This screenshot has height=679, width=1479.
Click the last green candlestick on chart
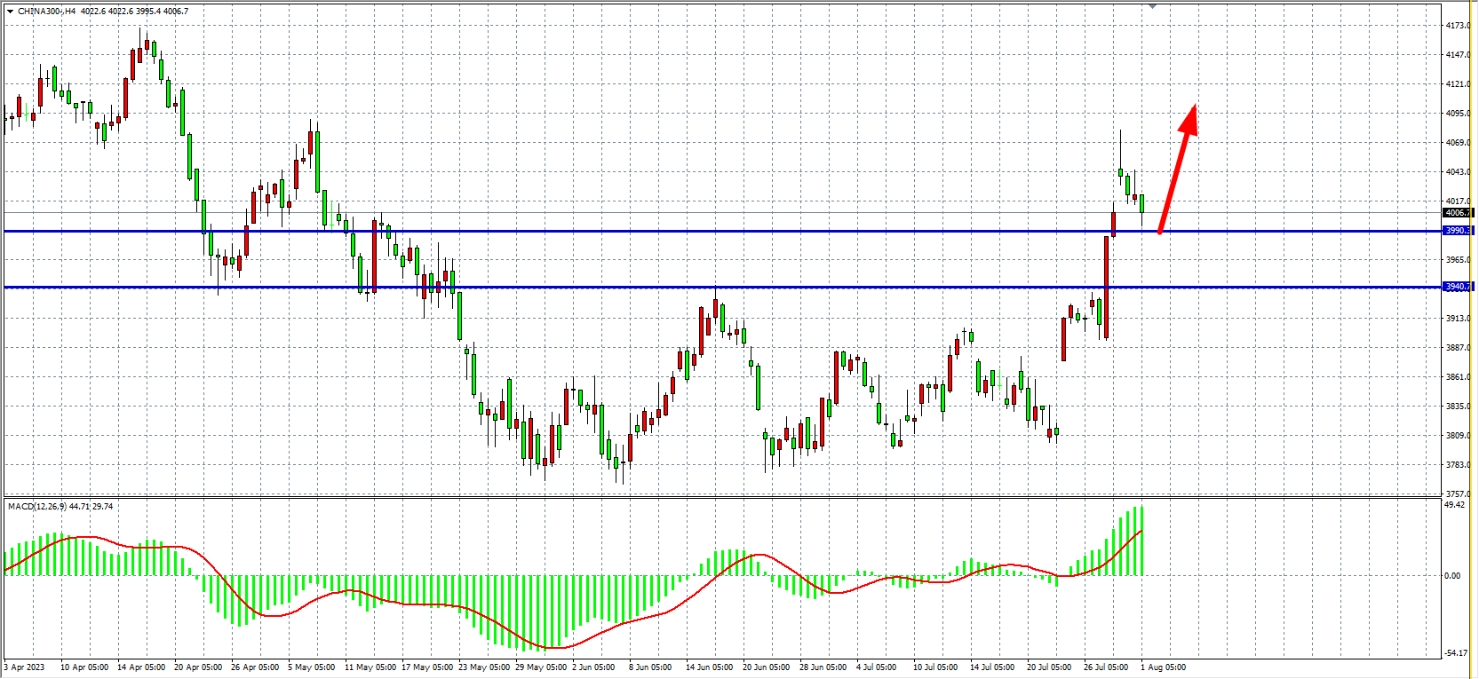pos(1141,203)
